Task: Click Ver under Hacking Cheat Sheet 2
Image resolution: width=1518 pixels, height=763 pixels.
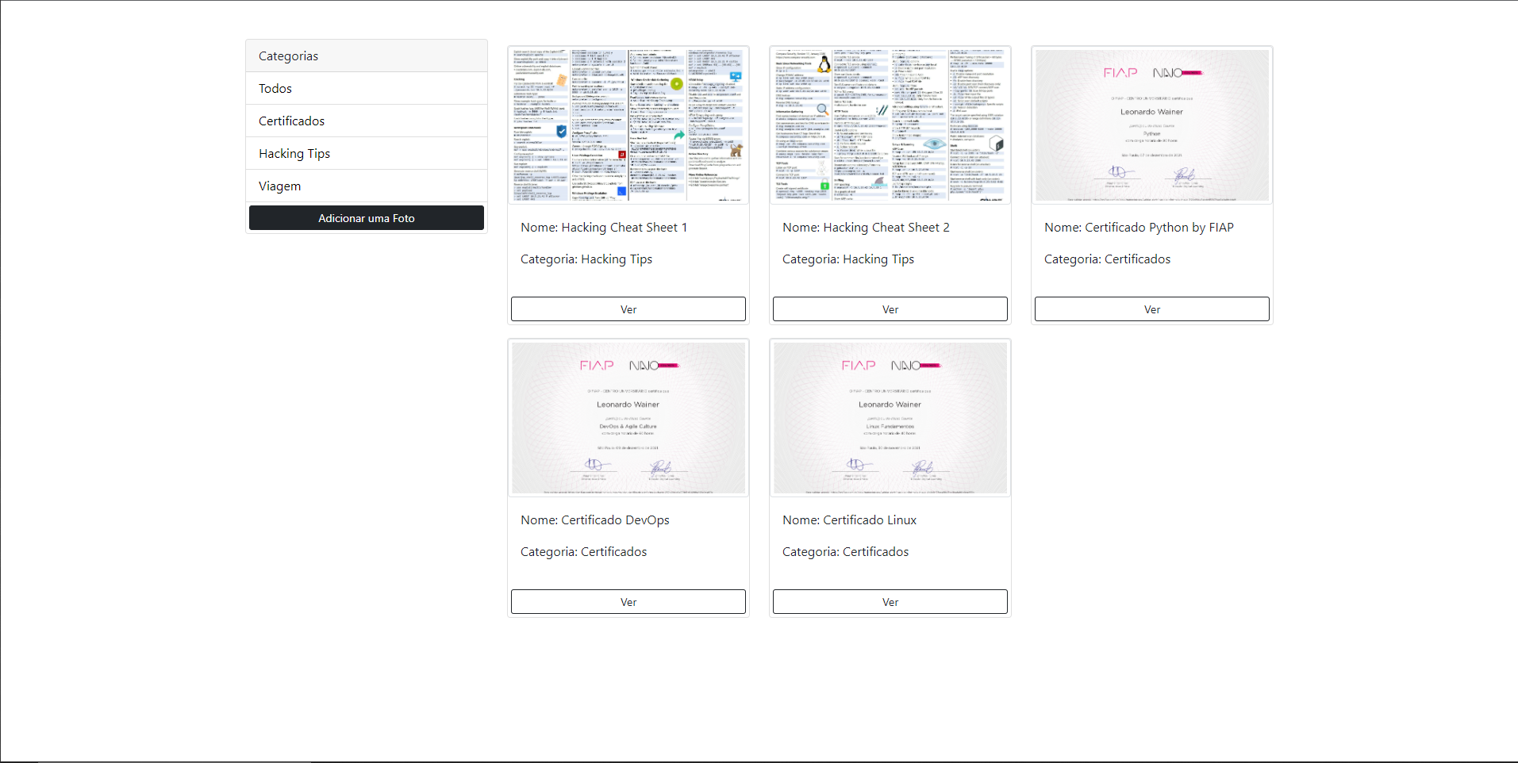Action: (x=890, y=309)
